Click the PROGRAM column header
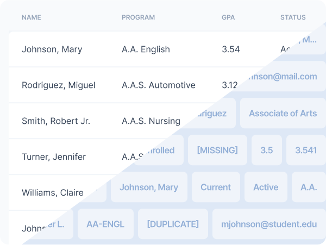326x245 pixels. [x=138, y=17]
